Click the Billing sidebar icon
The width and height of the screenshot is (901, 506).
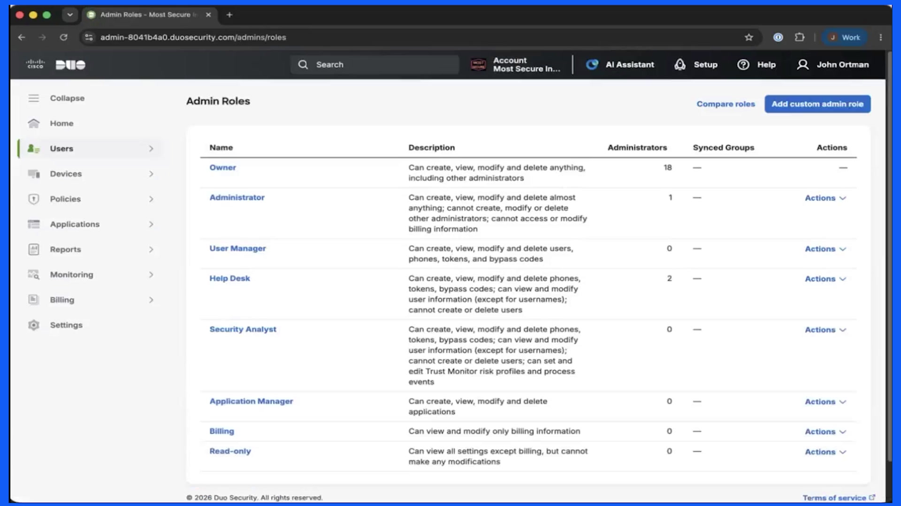pyautogui.click(x=33, y=300)
